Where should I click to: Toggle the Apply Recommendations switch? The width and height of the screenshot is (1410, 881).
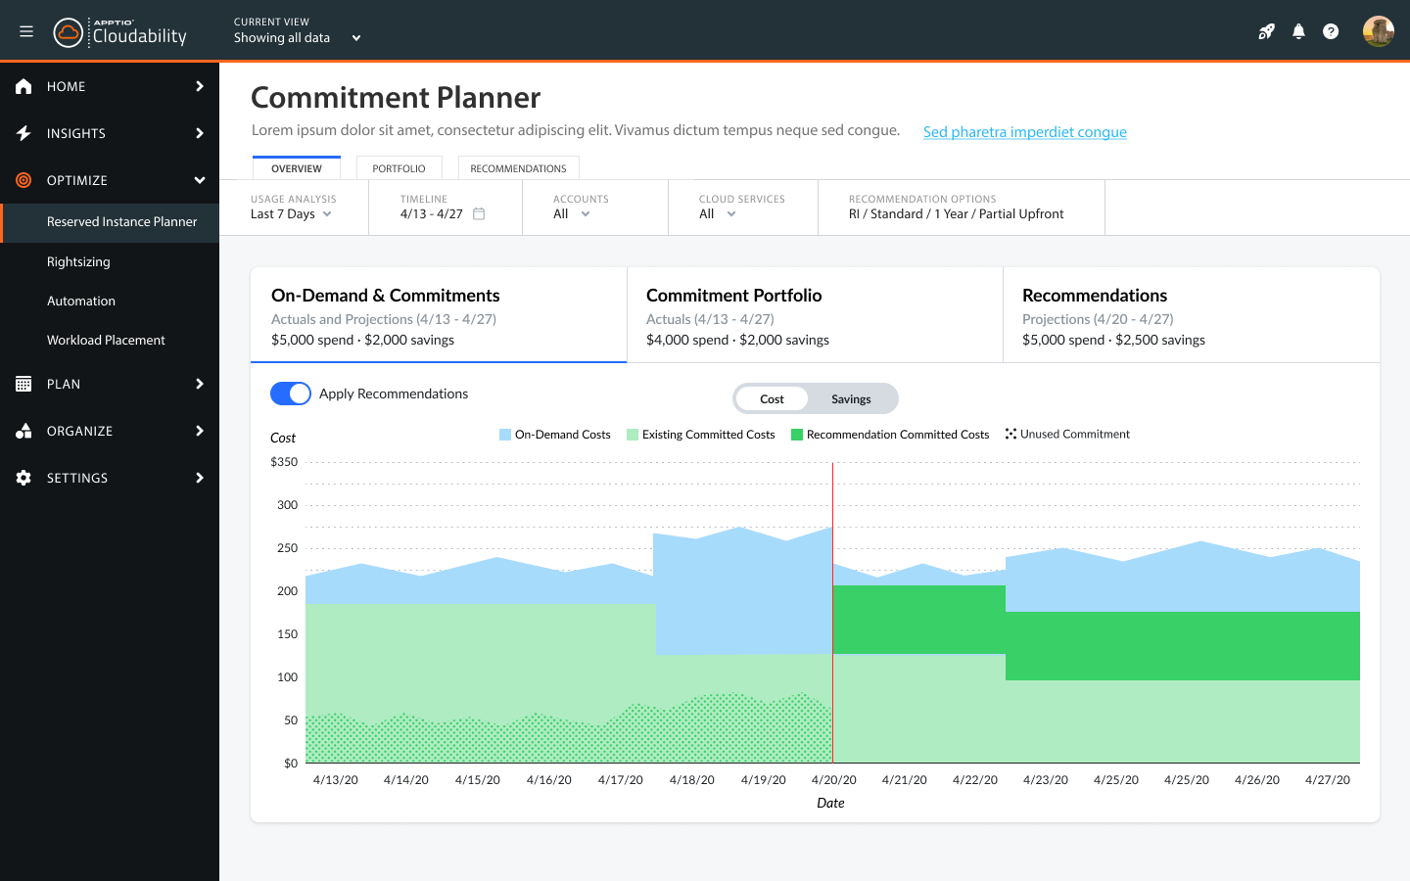click(291, 394)
